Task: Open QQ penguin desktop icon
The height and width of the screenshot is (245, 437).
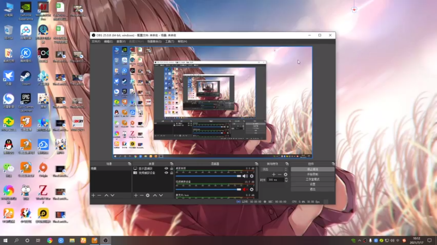Action: tap(8, 146)
